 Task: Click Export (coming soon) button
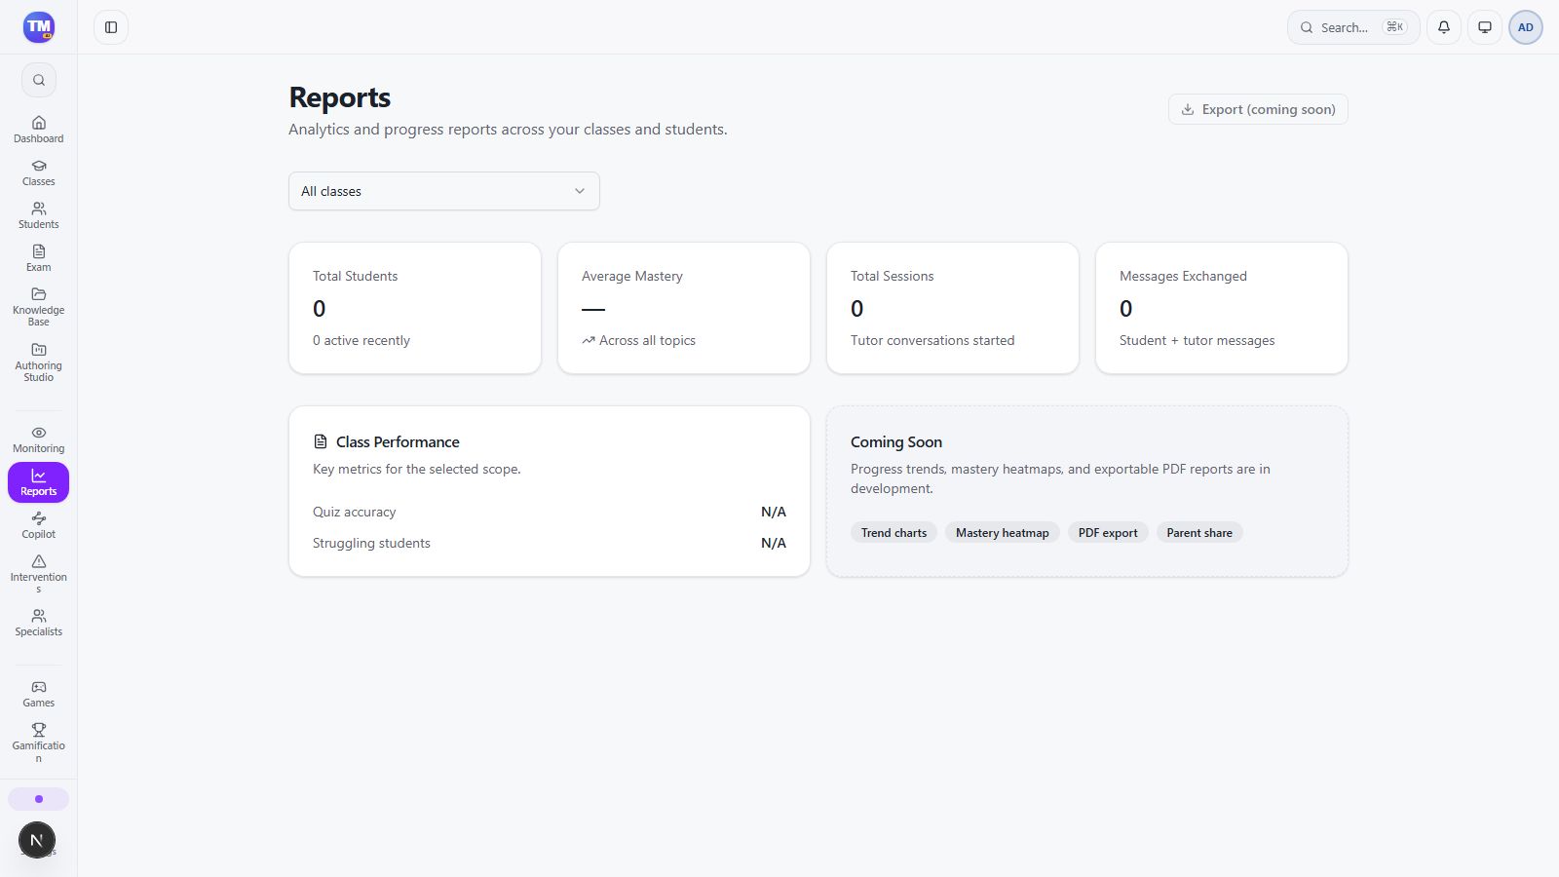pos(1258,109)
